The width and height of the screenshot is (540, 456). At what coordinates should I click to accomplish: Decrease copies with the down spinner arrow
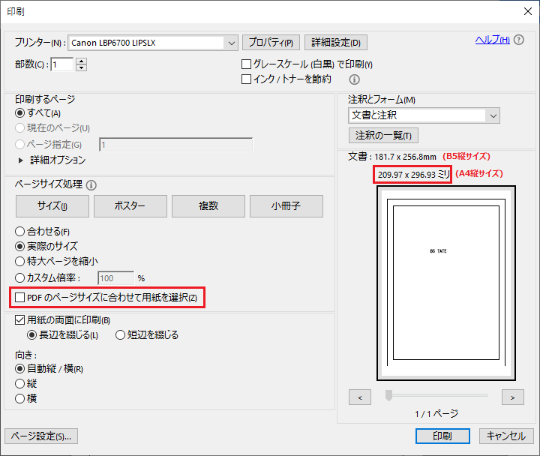click(81, 67)
